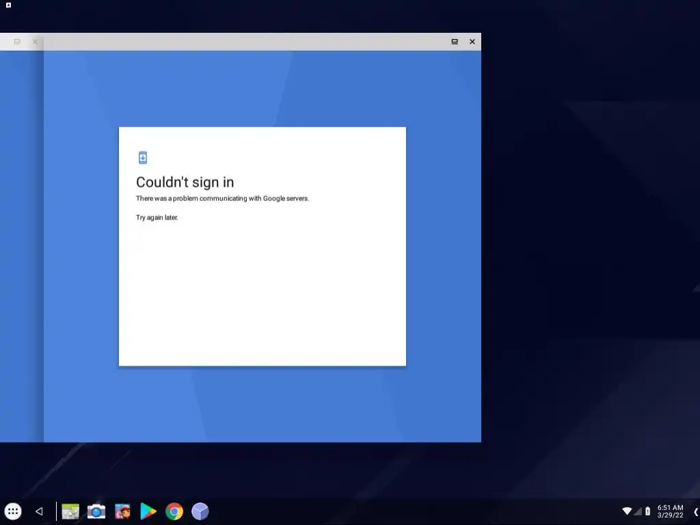Click the Google servers problem message text
Screen dimensions: 700x525
pyautogui.click(x=222, y=198)
